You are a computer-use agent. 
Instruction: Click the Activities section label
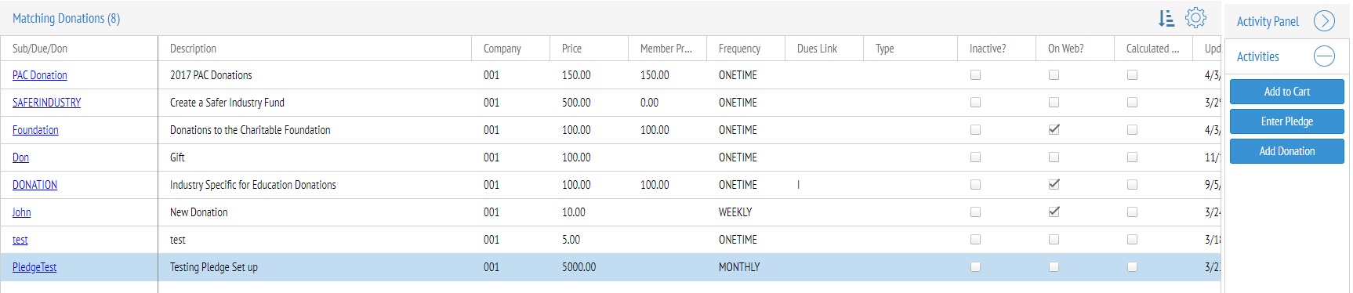click(1258, 56)
